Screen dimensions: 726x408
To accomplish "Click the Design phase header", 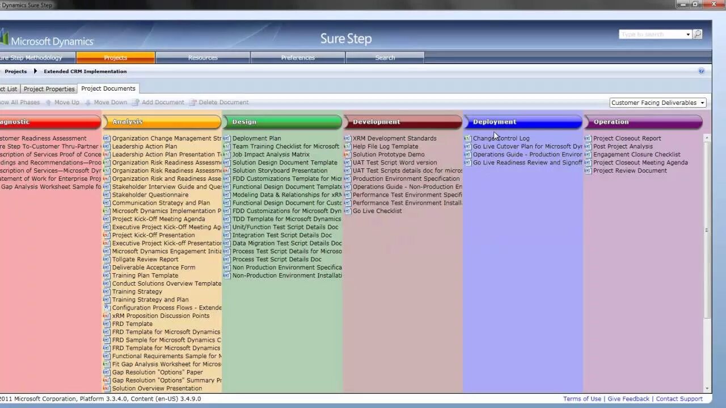I will (282, 122).
